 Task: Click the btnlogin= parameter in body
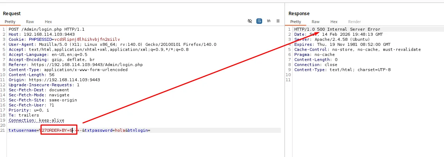[139, 130]
